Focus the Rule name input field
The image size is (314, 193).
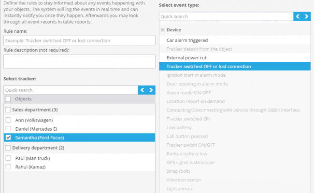(x=79, y=41)
